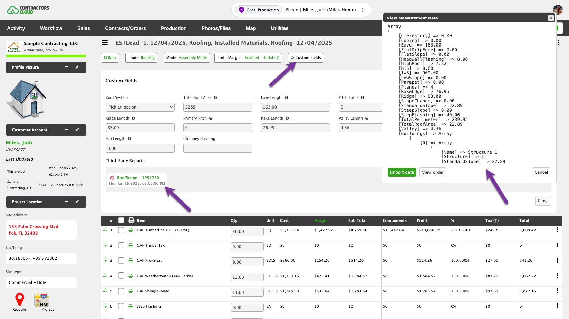Open row actions menu for GAF Timberline HD
Viewport: 569px width, 319px height.
coord(557,230)
